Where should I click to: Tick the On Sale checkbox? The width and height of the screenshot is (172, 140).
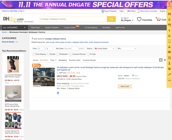(88, 54)
